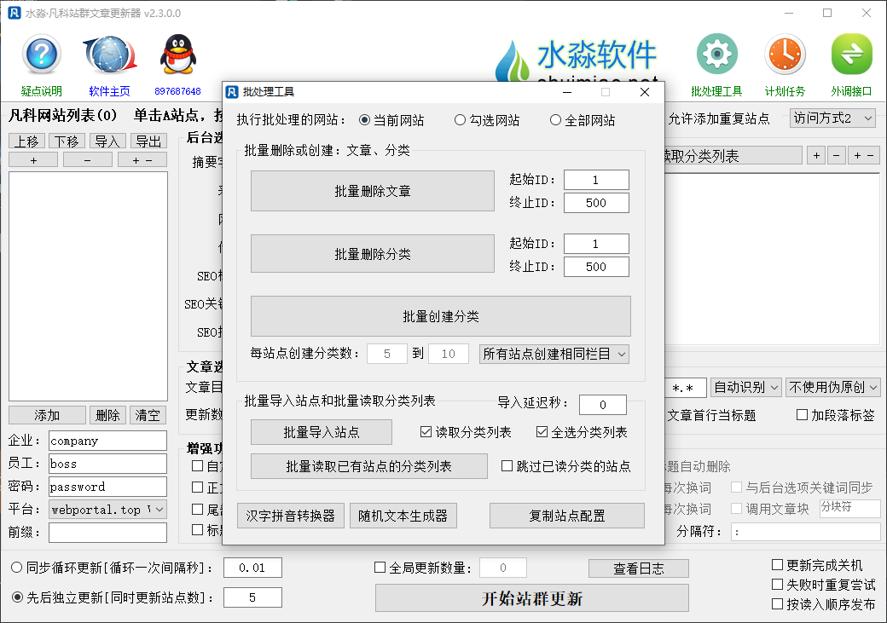Select 当前网站 radio option

pyautogui.click(x=391, y=120)
